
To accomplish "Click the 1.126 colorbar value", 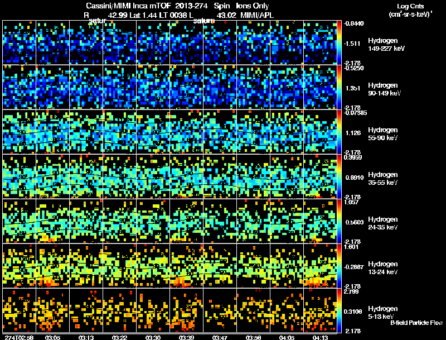I will coord(353,133).
